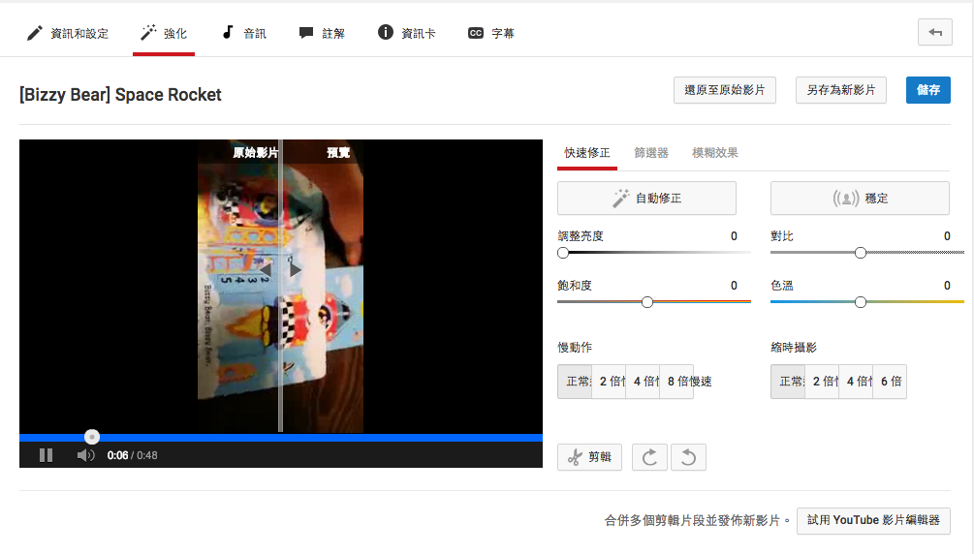Click the video progress bar scrubber knob
The width and height of the screenshot is (974, 554).
92,437
